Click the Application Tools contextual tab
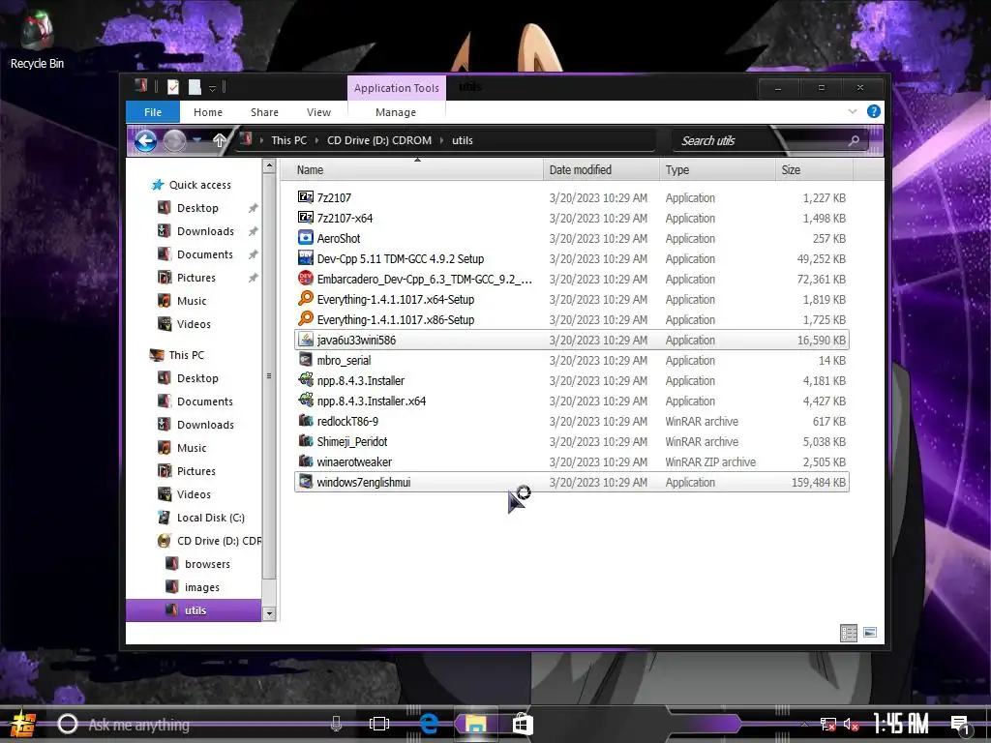 pyautogui.click(x=396, y=88)
